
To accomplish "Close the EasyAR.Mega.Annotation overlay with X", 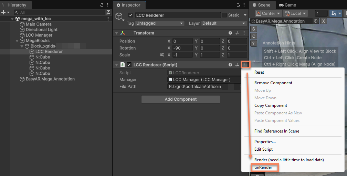I will click(324, 21).
